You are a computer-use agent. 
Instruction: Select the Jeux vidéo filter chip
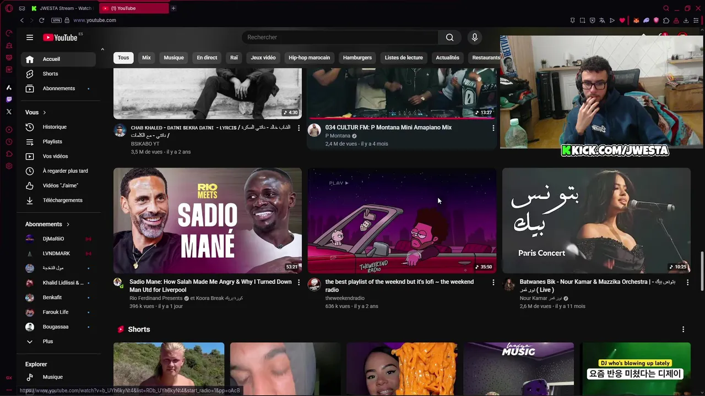pos(263,58)
